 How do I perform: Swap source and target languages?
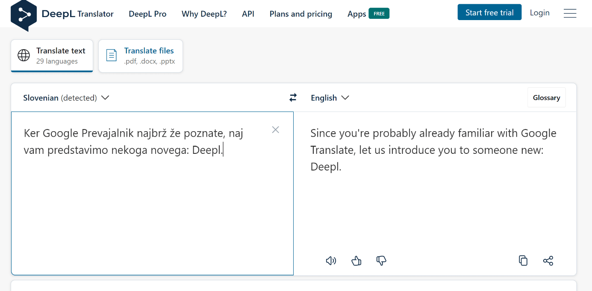tap(293, 98)
